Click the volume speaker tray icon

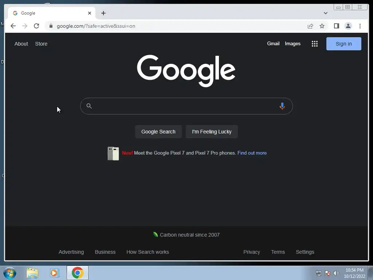click(336, 273)
